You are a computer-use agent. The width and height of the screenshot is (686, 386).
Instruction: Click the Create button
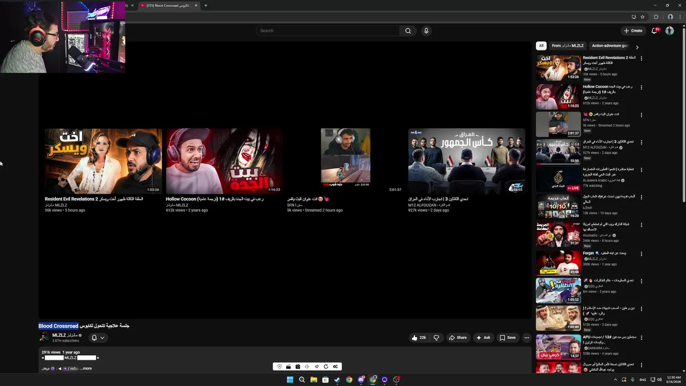633,31
